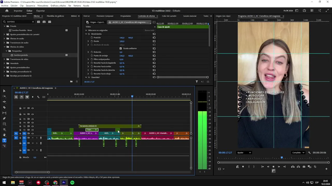Screen dimensions: 332x186
Task: Open Spotify from the taskbar
Action: coord(72,183)
